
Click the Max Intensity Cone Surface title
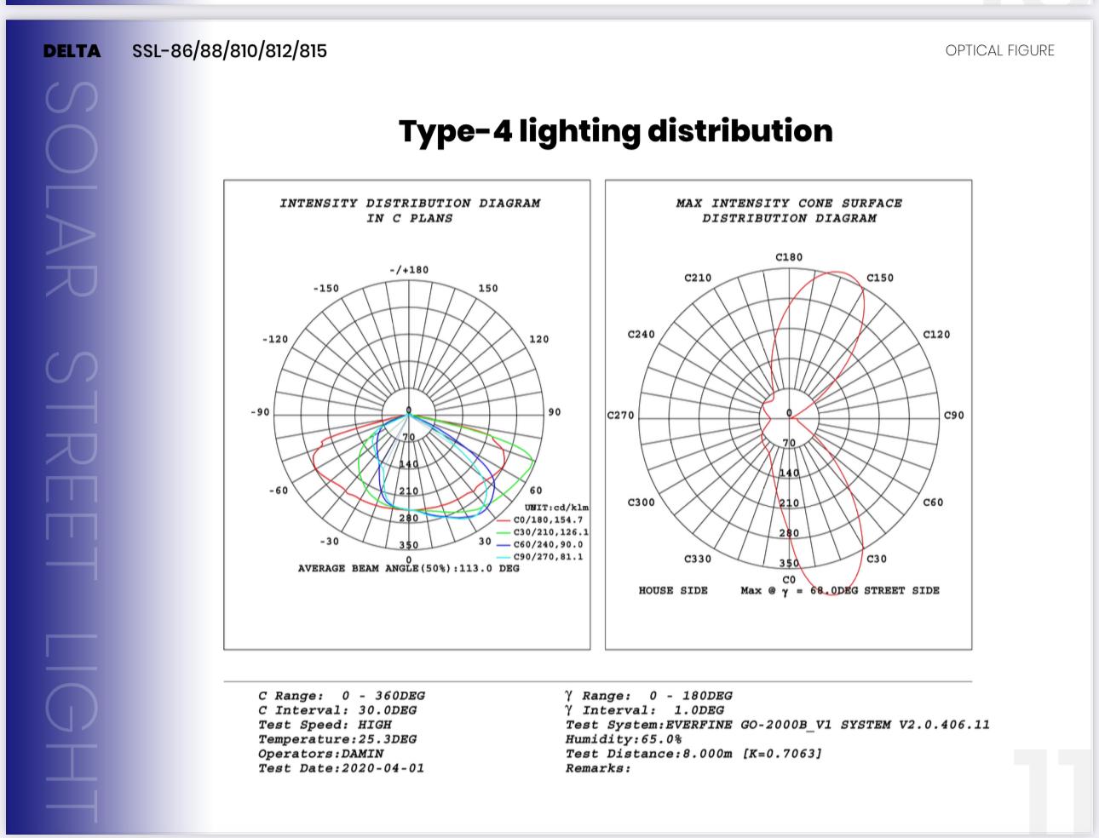tap(789, 210)
